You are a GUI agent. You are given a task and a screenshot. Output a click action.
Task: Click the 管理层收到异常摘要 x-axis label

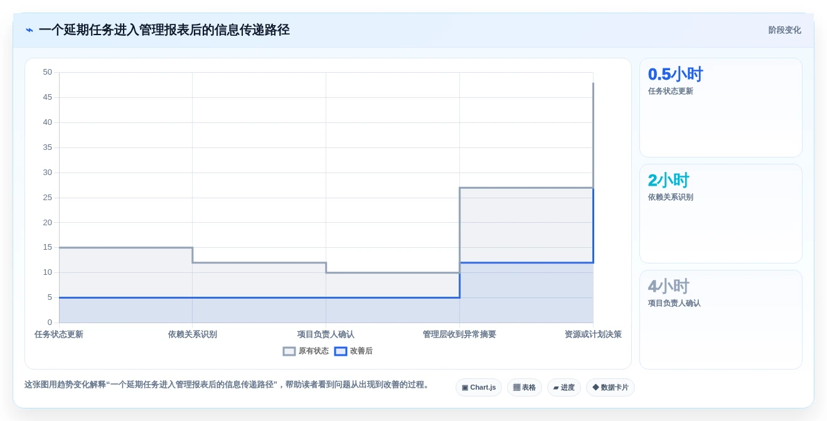[459, 334]
